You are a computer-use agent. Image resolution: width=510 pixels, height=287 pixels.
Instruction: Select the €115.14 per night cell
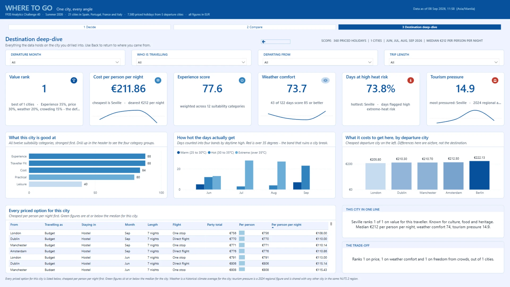click(x=321, y=263)
